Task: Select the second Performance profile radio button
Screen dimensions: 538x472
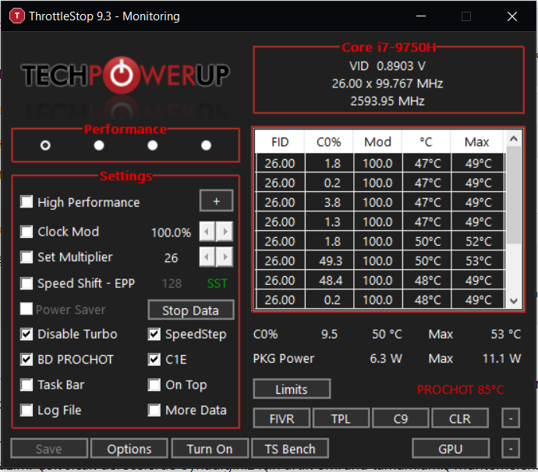Action: coord(99,146)
